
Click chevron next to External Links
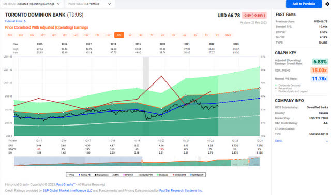[25, 21]
